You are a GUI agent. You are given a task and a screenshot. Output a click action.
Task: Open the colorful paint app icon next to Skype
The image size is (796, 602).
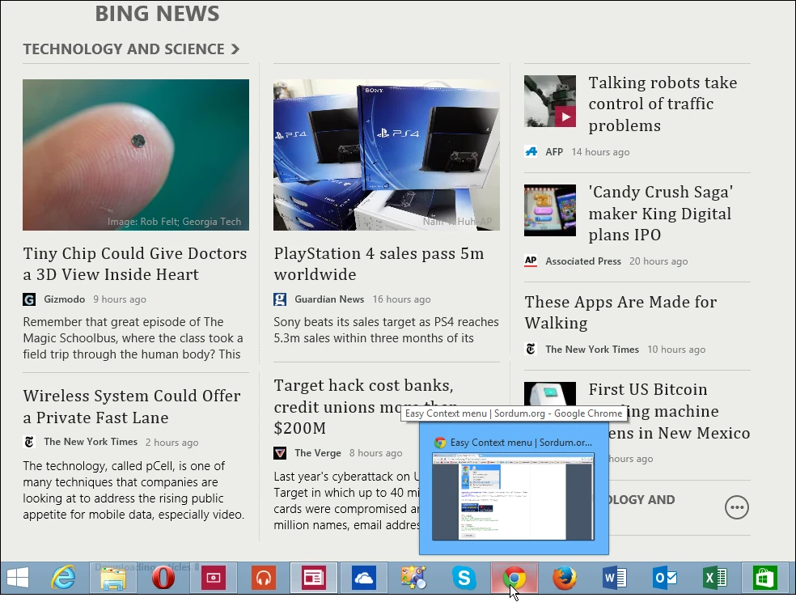pos(413,578)
